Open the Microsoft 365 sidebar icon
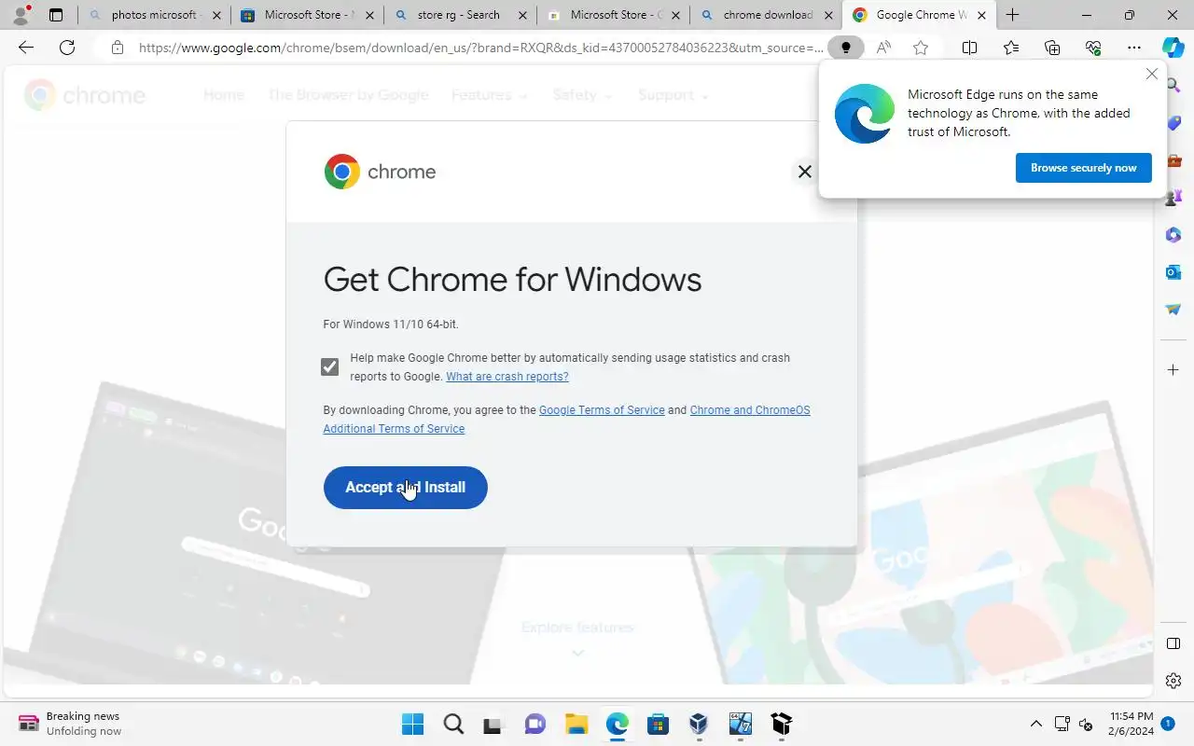The image size is (1194, 746). tap(1173, 235)
